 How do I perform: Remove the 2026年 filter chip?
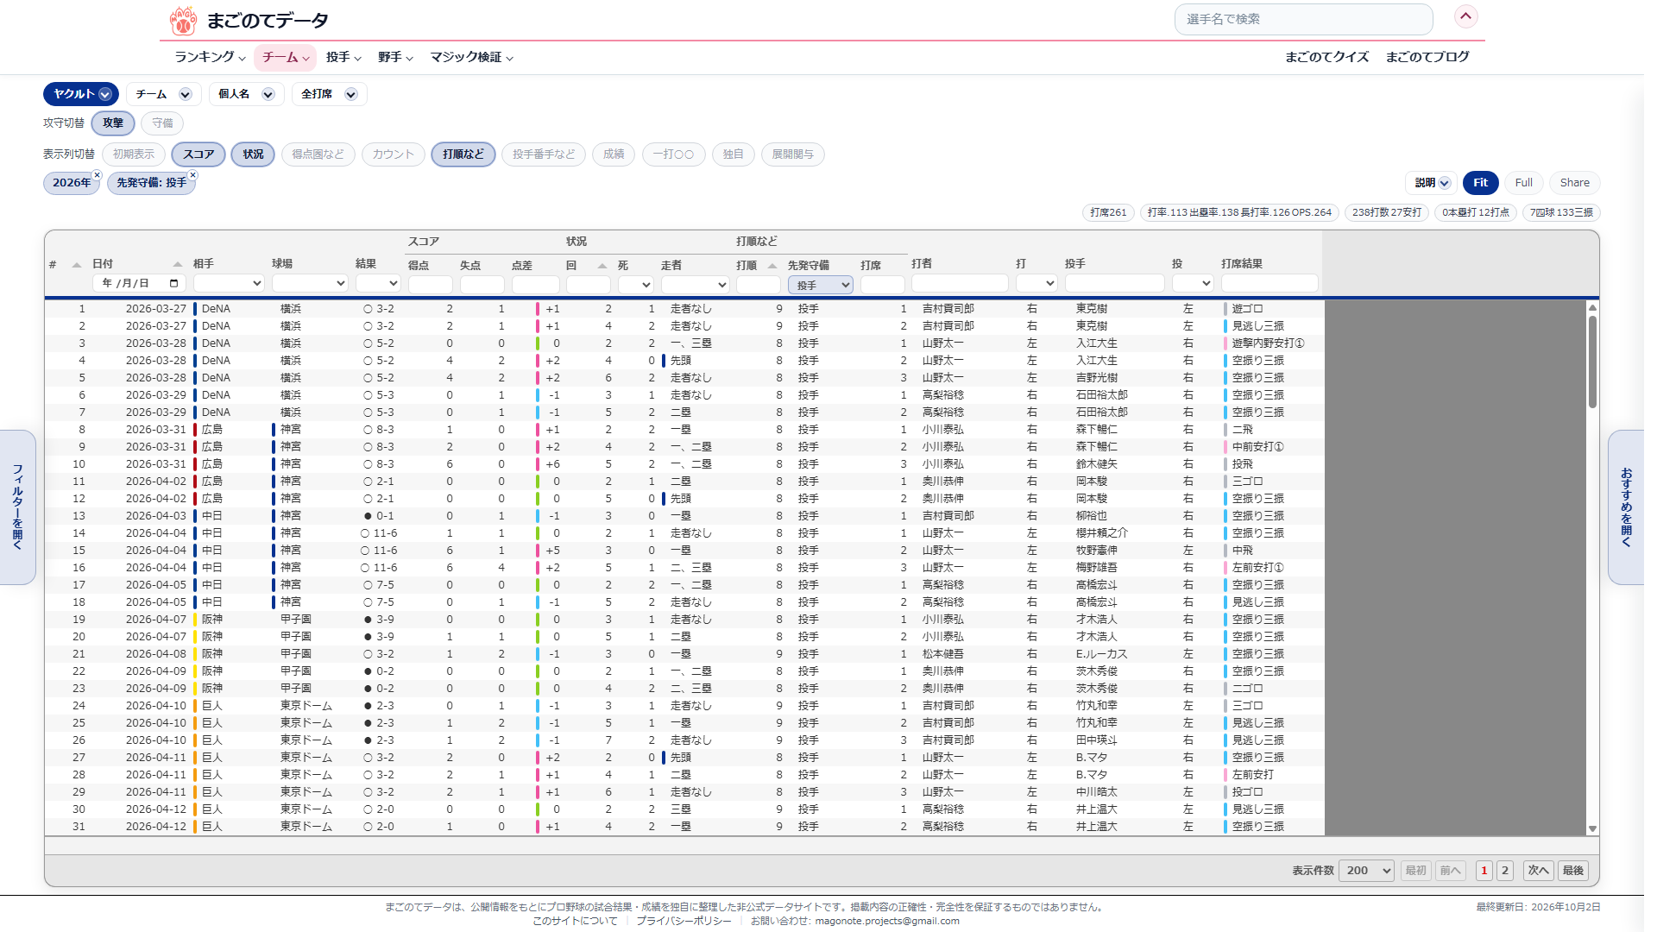97,175
